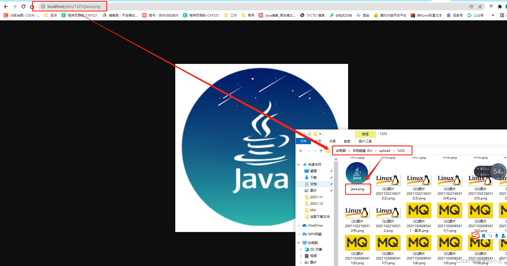The height and width of the screenshot is (266, 507).
Task: Open the 2021-12 folder in sidebar
Action: 316,204
